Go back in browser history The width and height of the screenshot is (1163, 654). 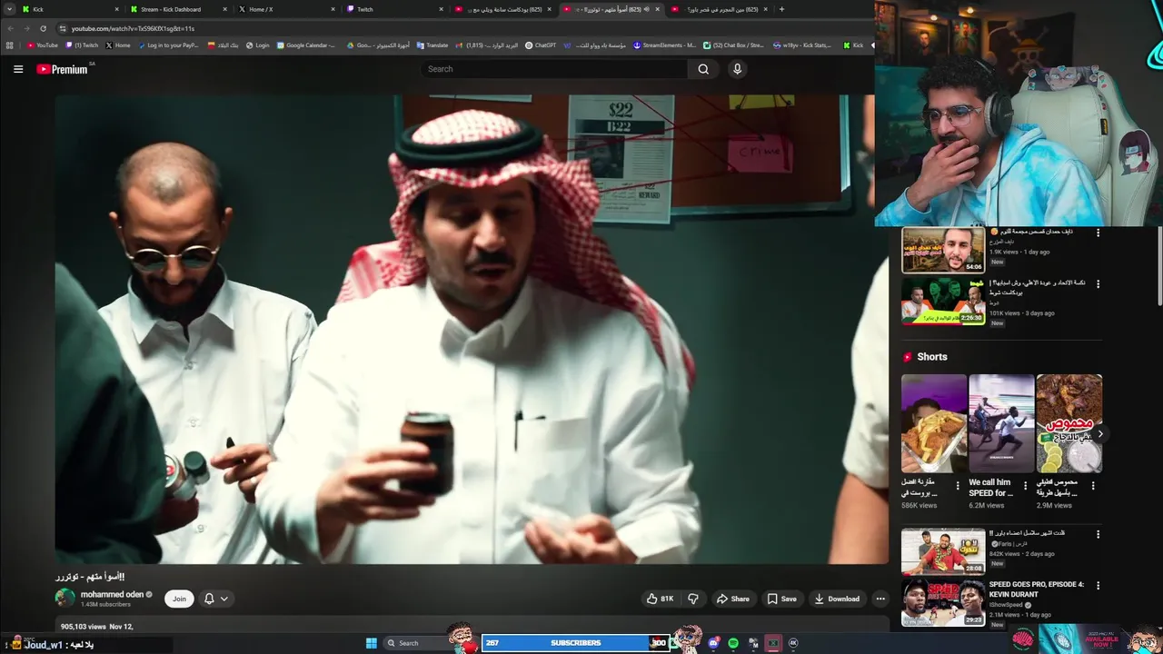click(10, 28)
